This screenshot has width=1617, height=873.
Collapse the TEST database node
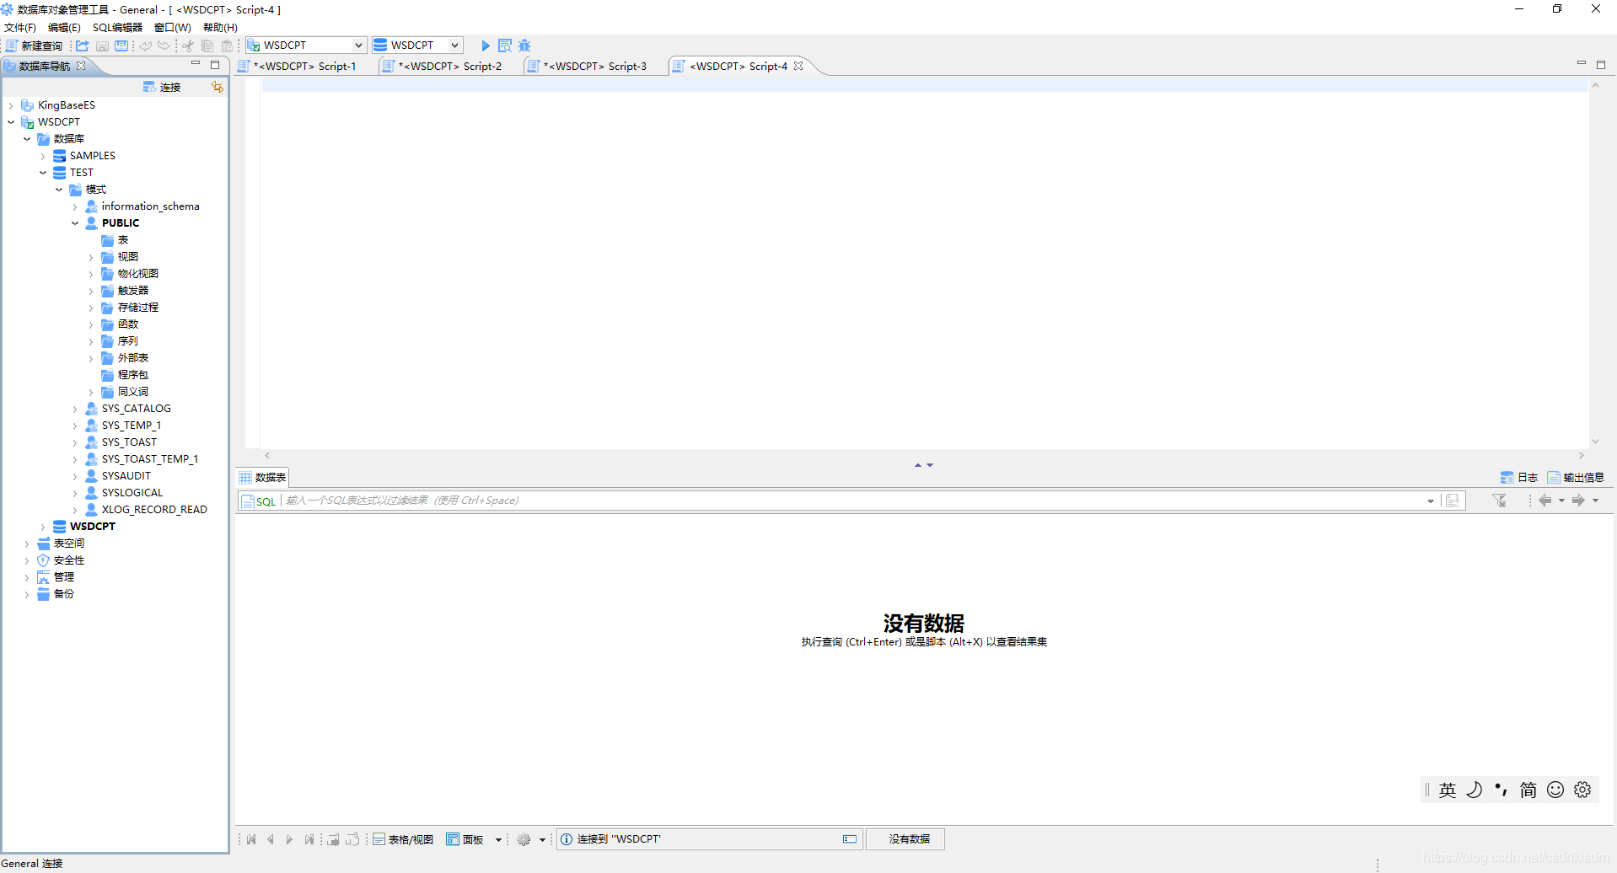click(x=43, y=173)
